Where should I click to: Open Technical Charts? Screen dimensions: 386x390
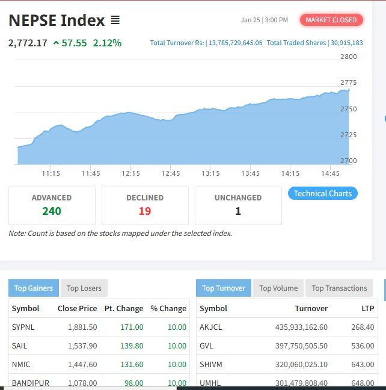[x=323, y=193]
